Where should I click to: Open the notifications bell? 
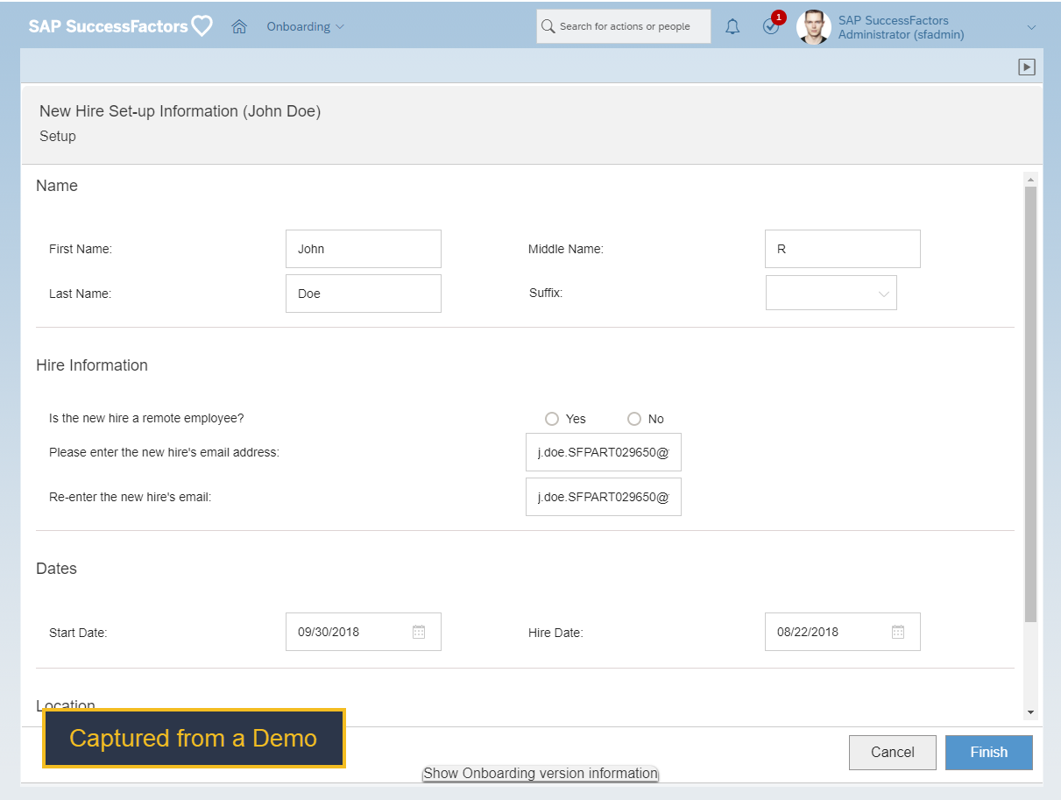[x=732, y=27]
